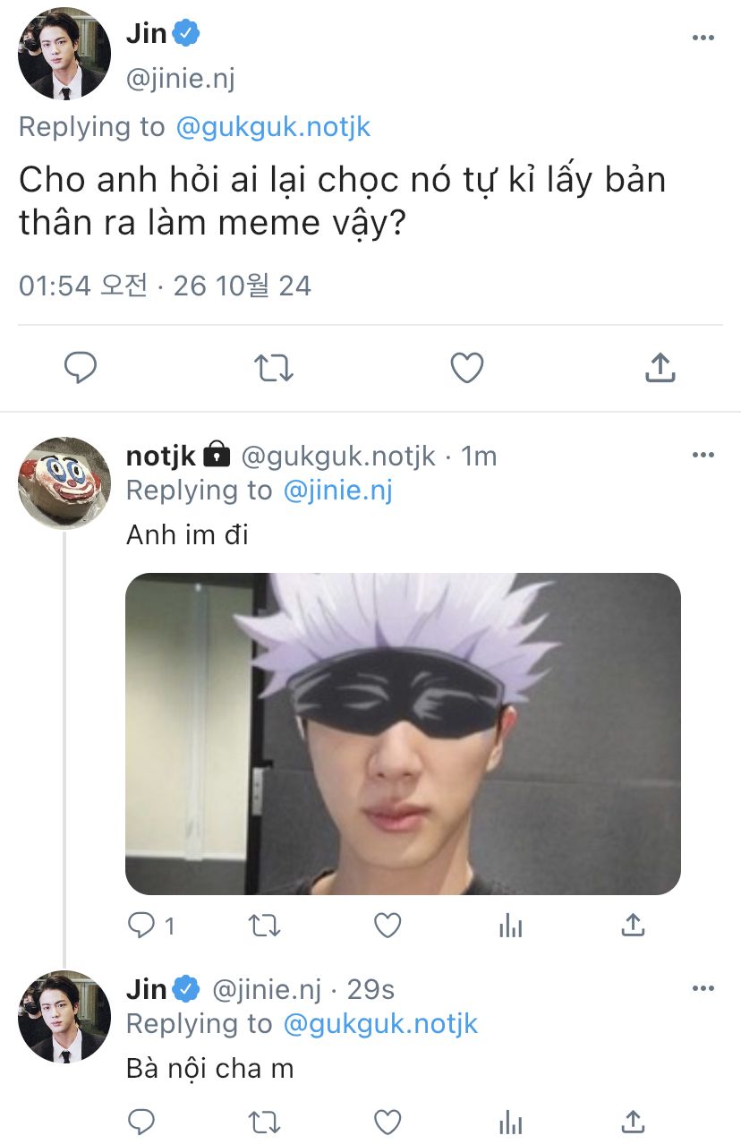
Task: Like notjk's meme reply
Action: [387, 926]
